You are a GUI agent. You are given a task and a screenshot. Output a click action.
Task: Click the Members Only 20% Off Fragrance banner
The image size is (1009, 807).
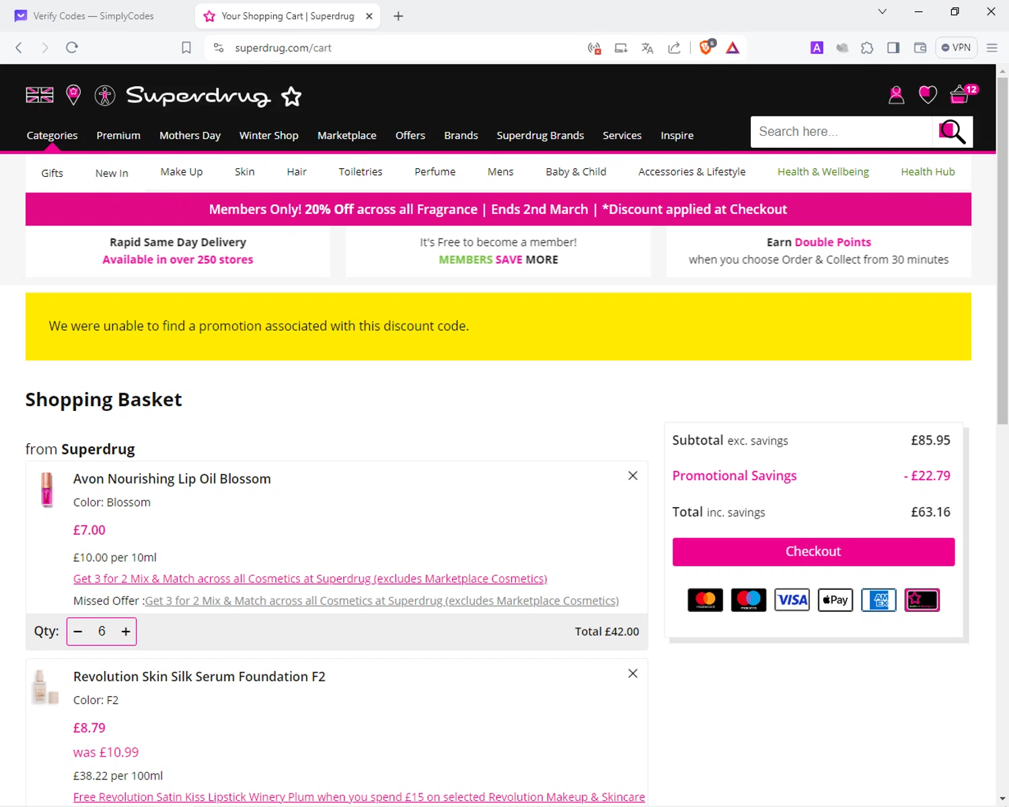[x=498, y=209]
